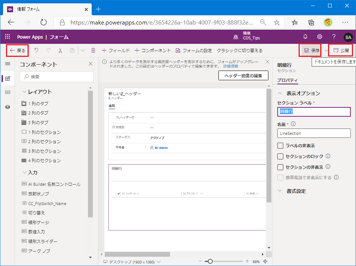Select the 全般 tab on the form
Image resolution: width=356 pixels, height=266 pixels.
(x=112, y=106)
